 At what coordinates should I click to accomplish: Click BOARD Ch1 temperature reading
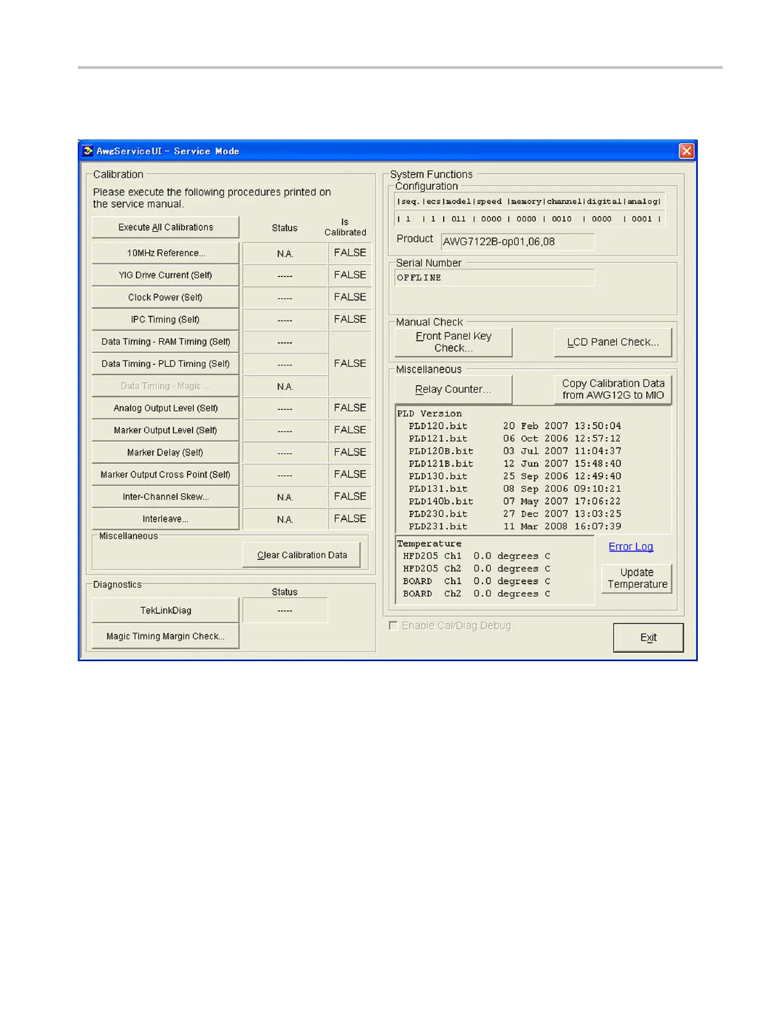pos(477,582)
